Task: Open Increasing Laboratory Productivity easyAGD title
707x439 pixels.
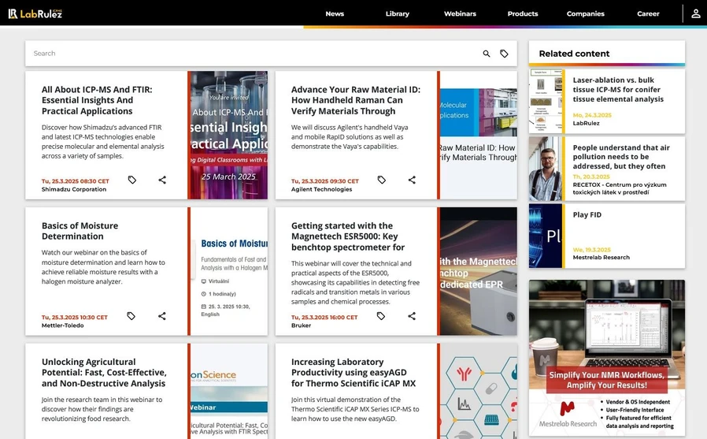Action: point(353,373)
